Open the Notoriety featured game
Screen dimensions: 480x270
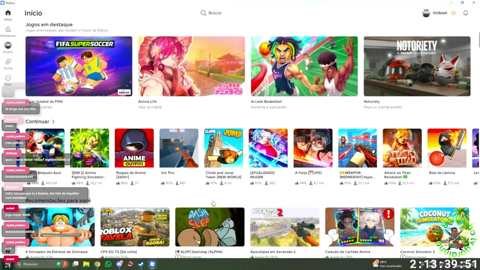click(x=417, y=66)
